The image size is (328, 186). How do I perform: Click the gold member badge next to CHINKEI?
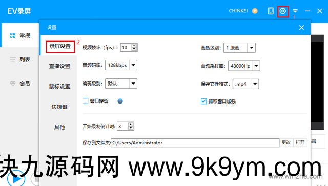[x=255, y=11]
